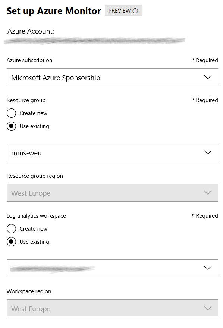Click the Workspace region West Europe field
223x328 pixels.
[112, 308]
